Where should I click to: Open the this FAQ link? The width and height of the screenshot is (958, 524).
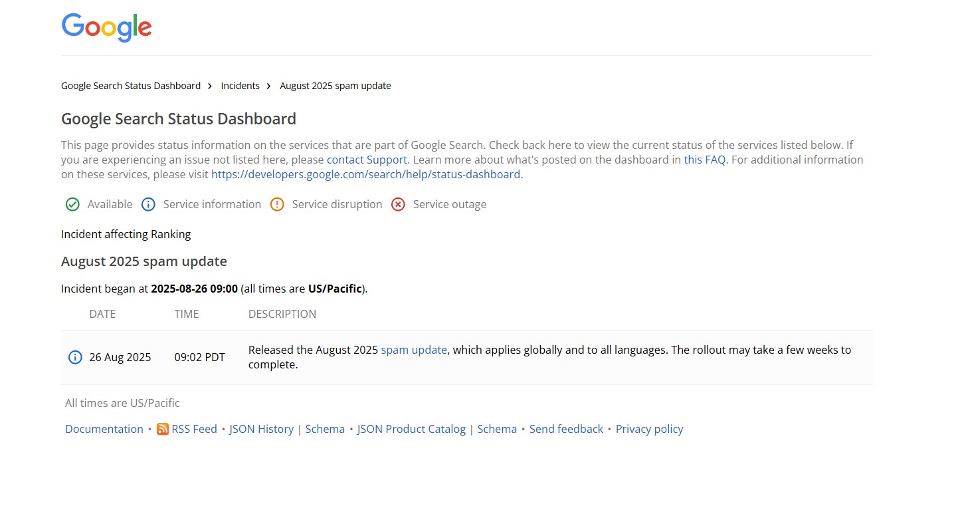[x=705, y=160]
